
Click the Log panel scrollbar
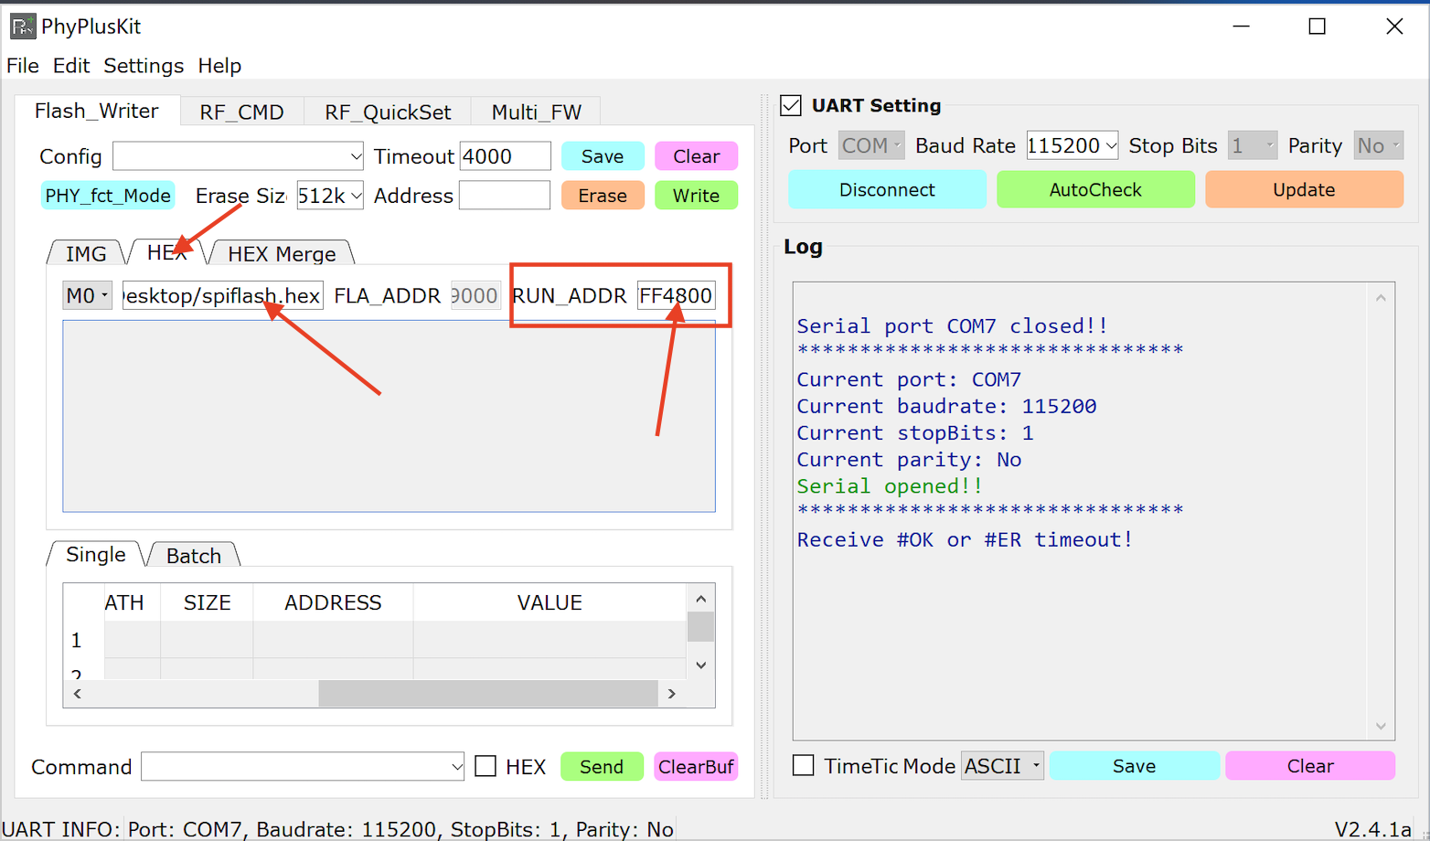[x=1381, y=512]
